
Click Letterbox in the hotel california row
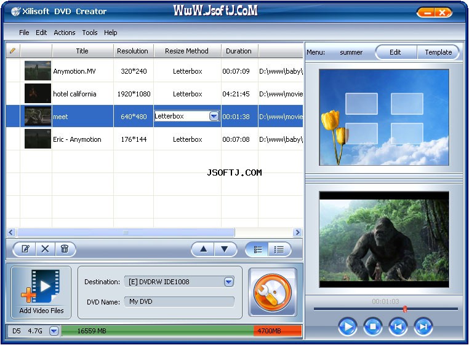point(188,94)
